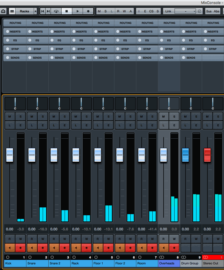Image resolution: width=224 pixels, height=270 pixels.
Task: Click the CS bypass button in toolbar
Action: (151, 11)
